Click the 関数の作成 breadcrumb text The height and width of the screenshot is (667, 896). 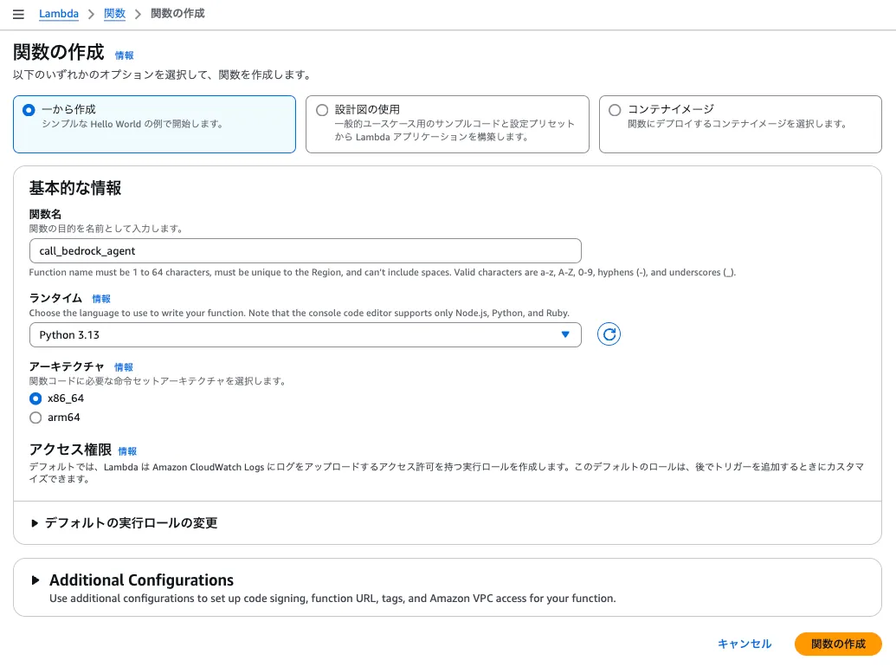click(177, 14)
